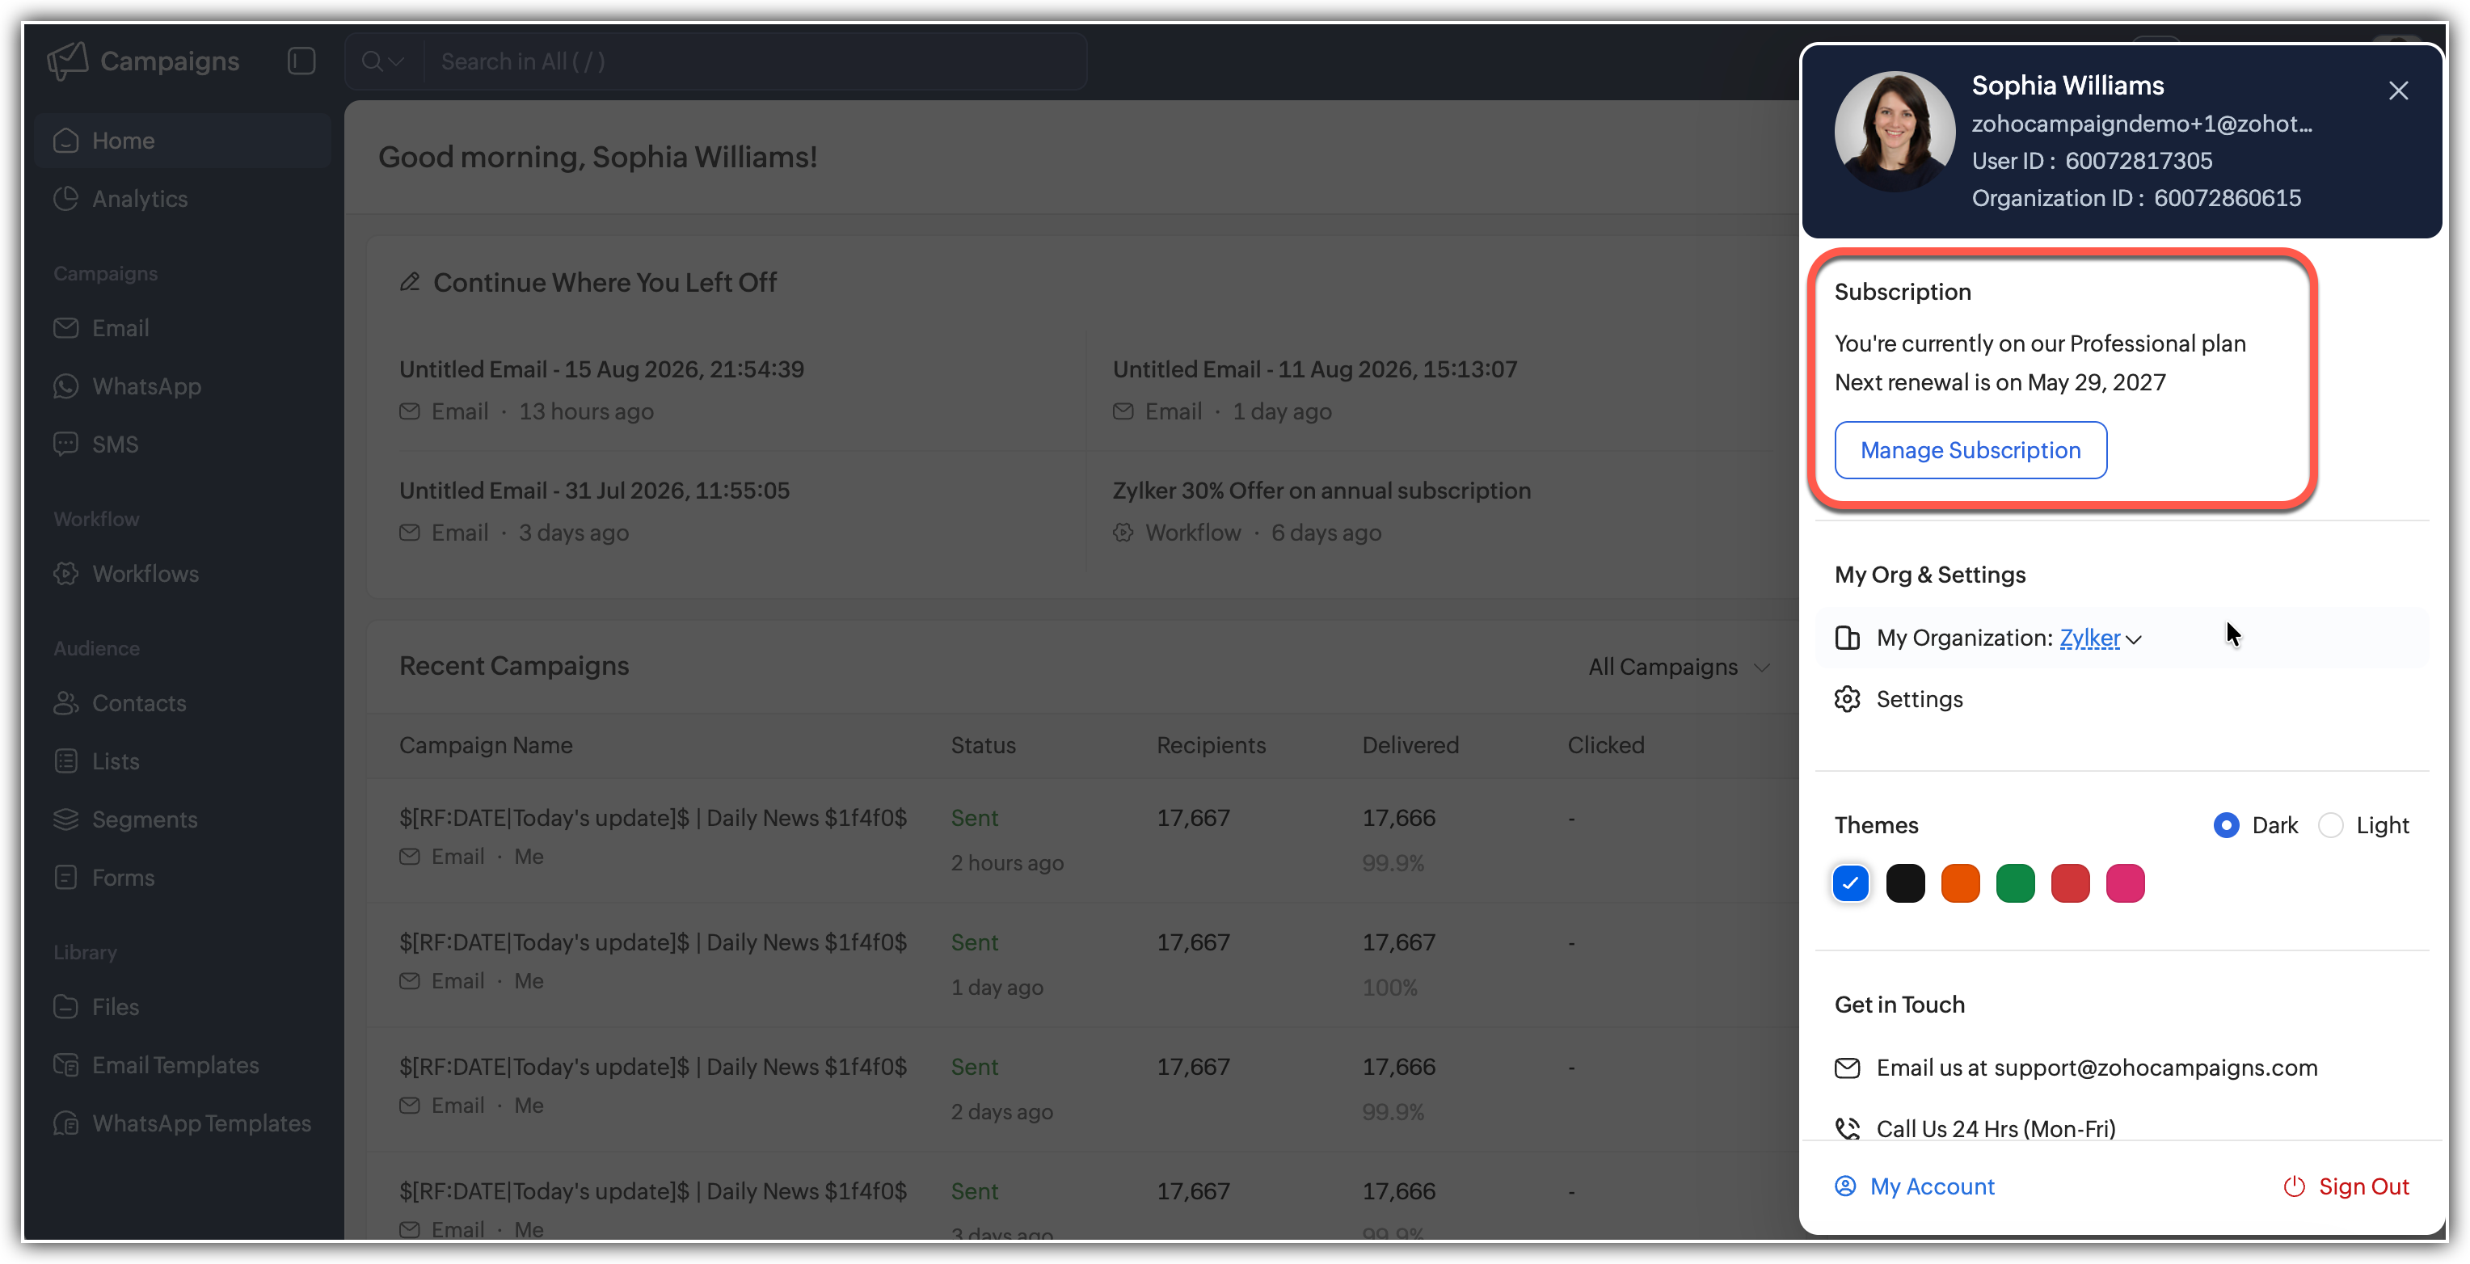The width and height of the screenshot is (2470, 1264).
Task: Open Untitled Email 31 Jul 2026 draft
Action: coord(595,490)
